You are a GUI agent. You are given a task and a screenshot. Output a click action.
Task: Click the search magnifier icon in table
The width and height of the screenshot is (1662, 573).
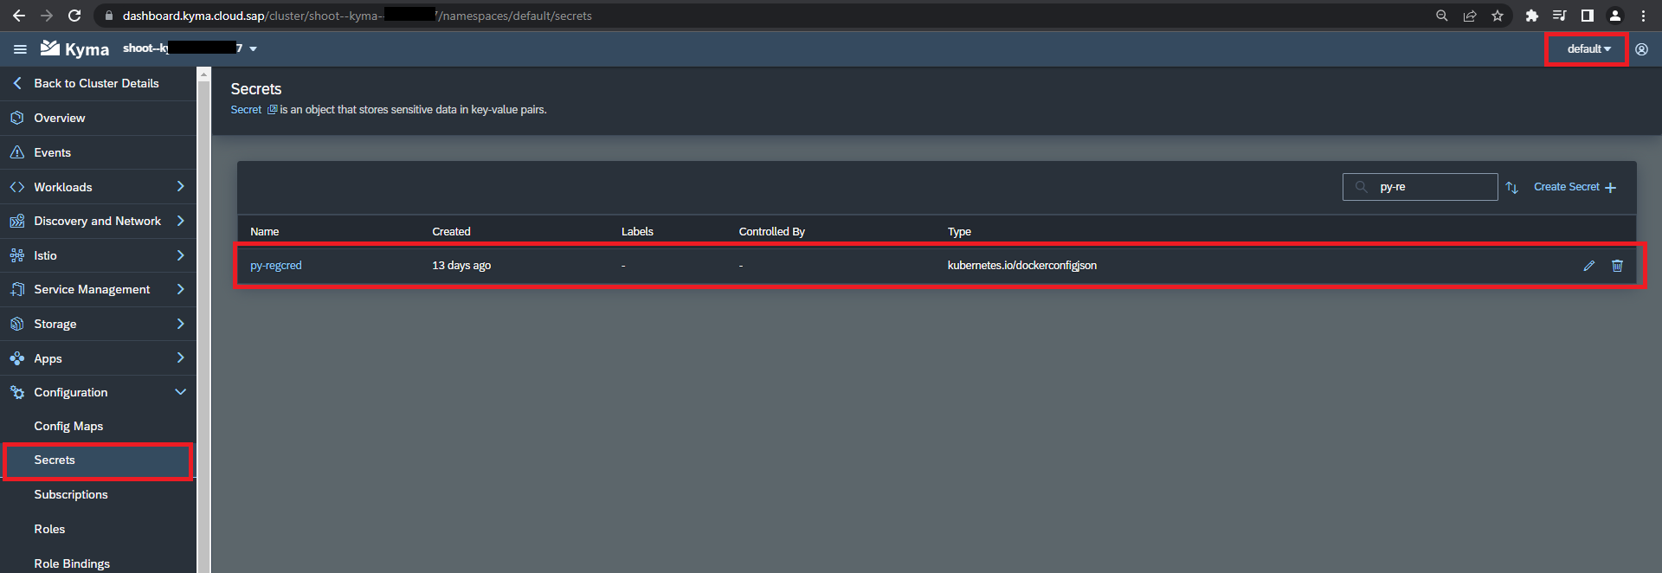click(1361, 187)
